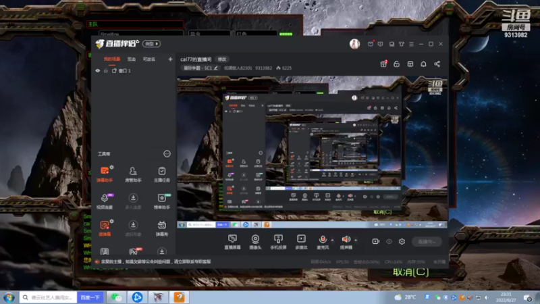Toggle lock on 窗口 1 source
540x304 pixels.
[106, 71]
